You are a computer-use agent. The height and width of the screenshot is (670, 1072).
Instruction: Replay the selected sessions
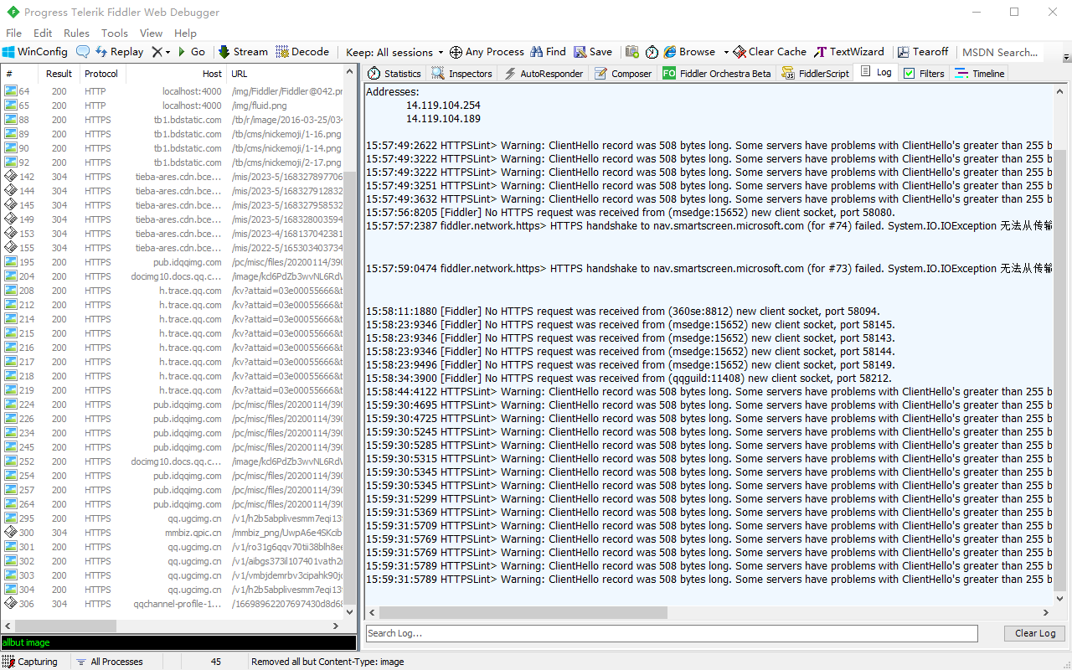coord(119,52)
